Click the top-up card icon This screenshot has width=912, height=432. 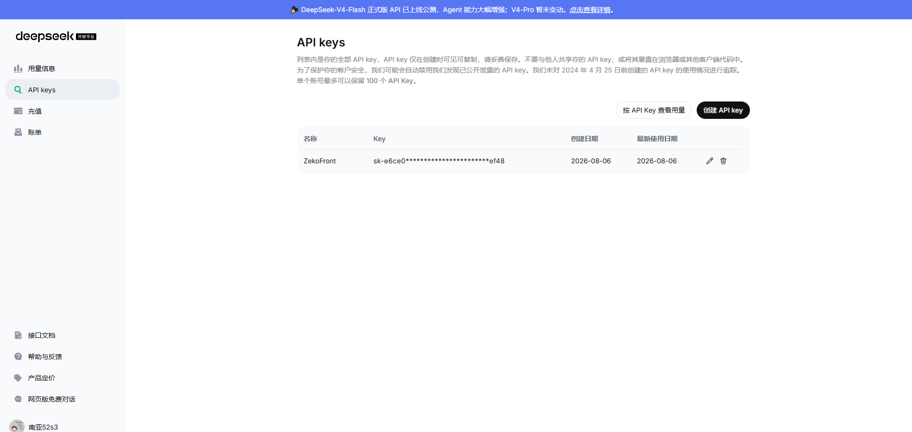coord(18,111)
